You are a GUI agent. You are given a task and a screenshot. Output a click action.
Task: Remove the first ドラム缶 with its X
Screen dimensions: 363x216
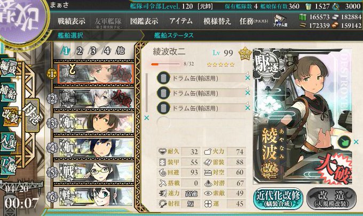pos(248,78)
